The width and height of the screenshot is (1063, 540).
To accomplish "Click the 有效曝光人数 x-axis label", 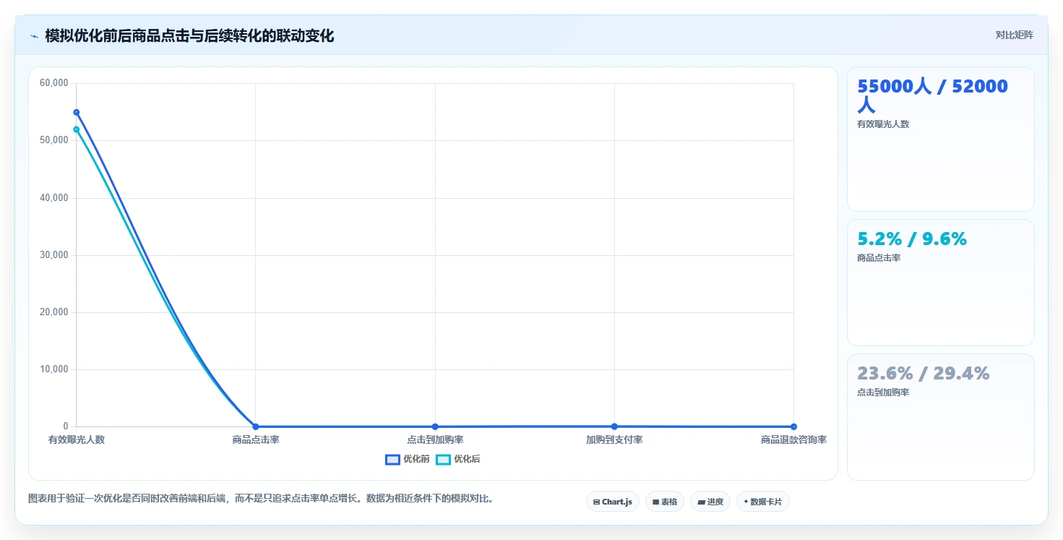I will [77, 440].
